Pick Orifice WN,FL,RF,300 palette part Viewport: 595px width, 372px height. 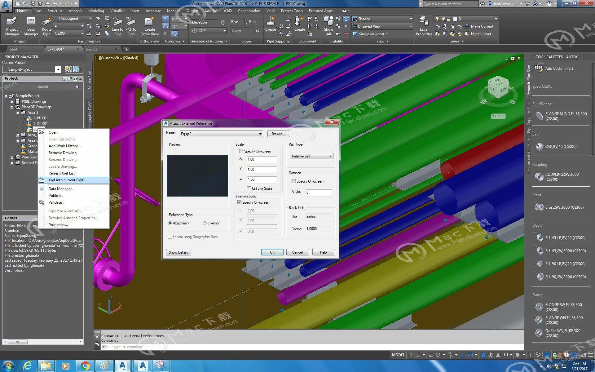[558, 333]
